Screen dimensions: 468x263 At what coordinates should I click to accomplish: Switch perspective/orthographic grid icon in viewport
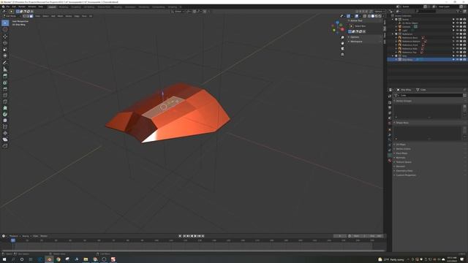click(x=342, y=54)
